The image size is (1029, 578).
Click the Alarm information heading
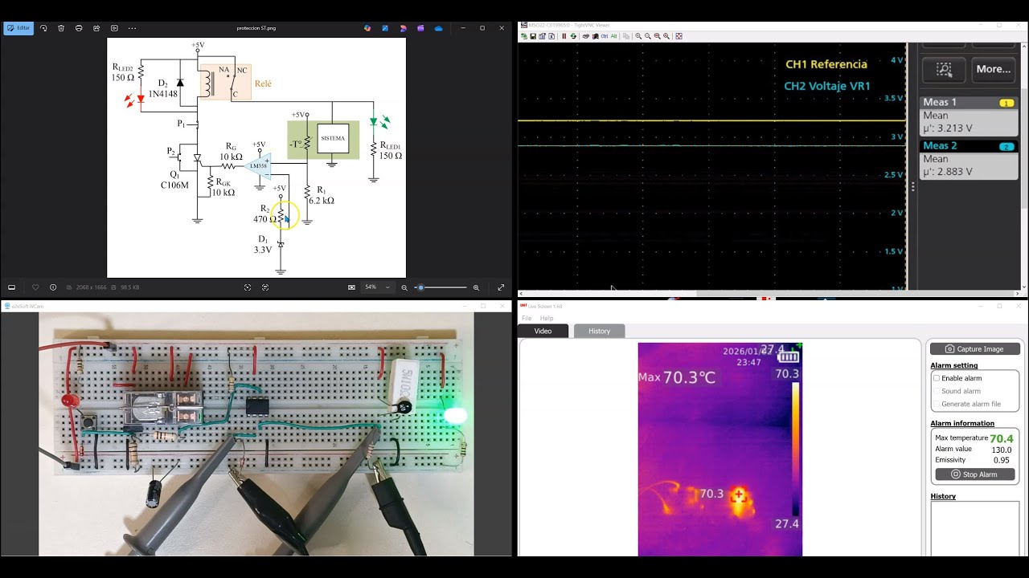pyautogui.click(x=962, y=423)
